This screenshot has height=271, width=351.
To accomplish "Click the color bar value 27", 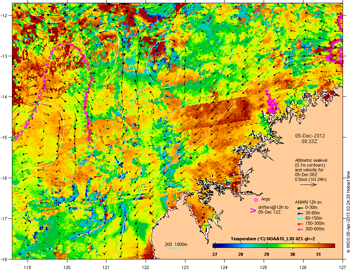I will click(x=215, y=254).
